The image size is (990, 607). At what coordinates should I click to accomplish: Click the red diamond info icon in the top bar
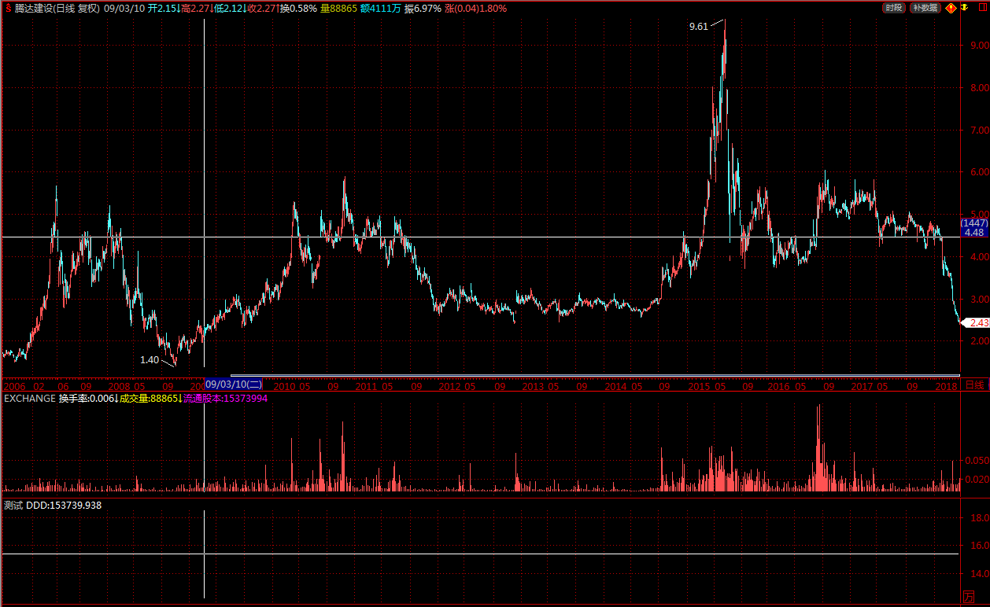coord(950,8)
